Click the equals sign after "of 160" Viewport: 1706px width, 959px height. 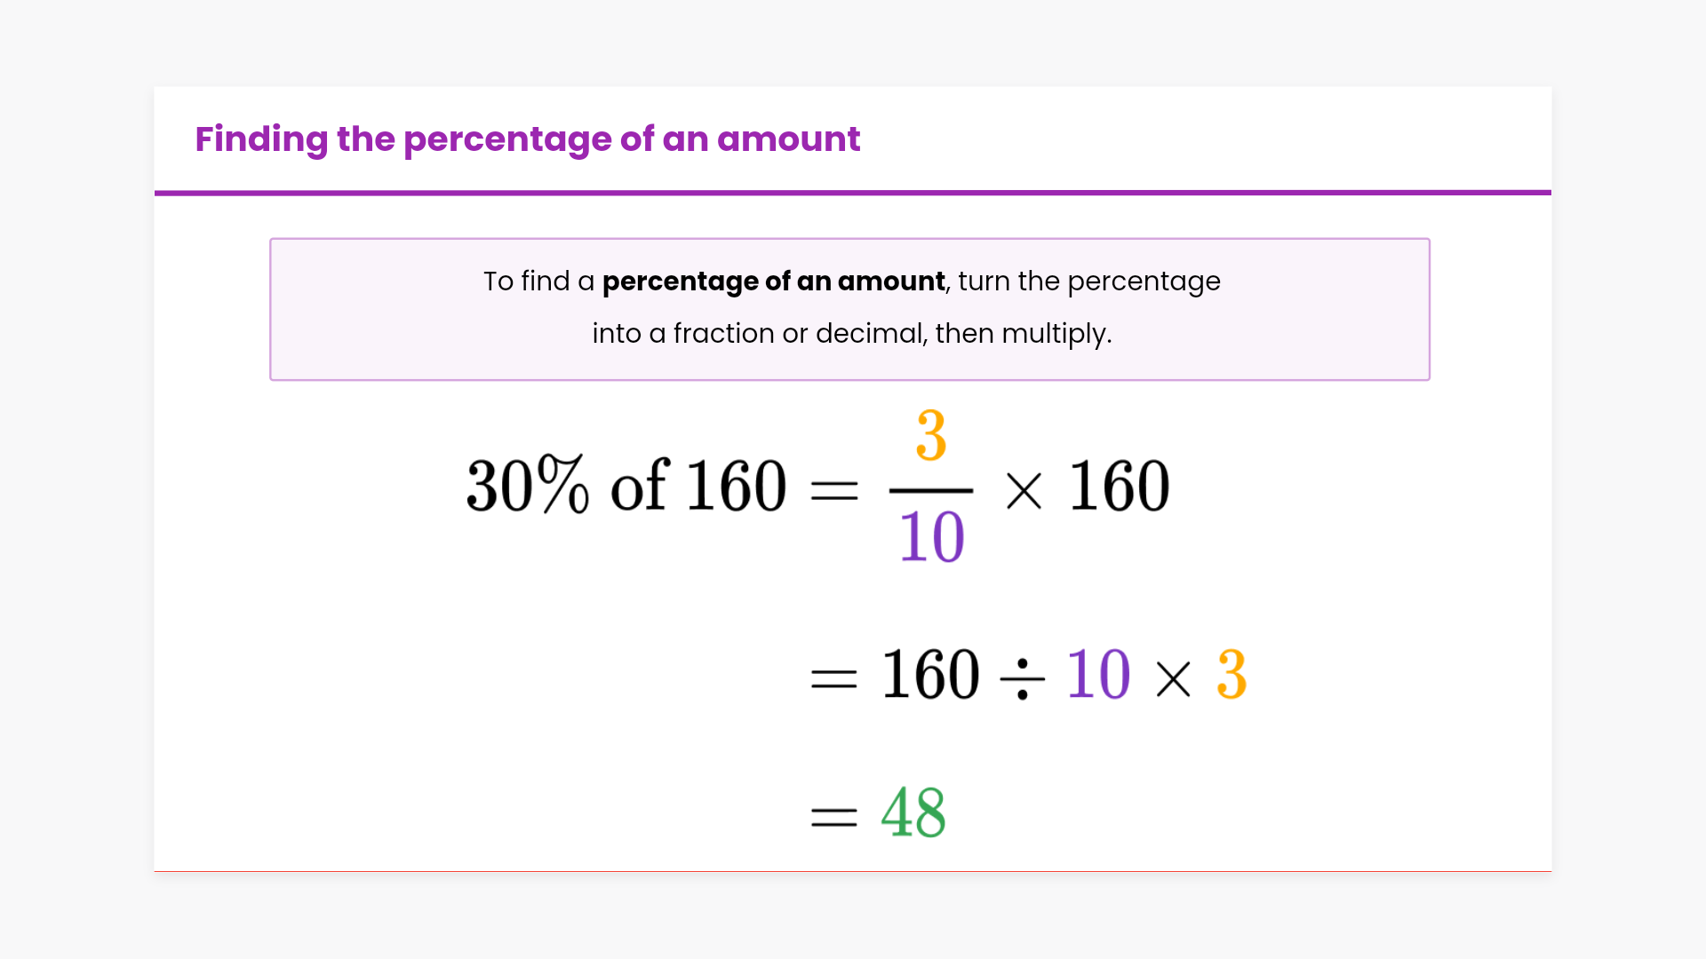pyautogui.click(x=834, y=490)
